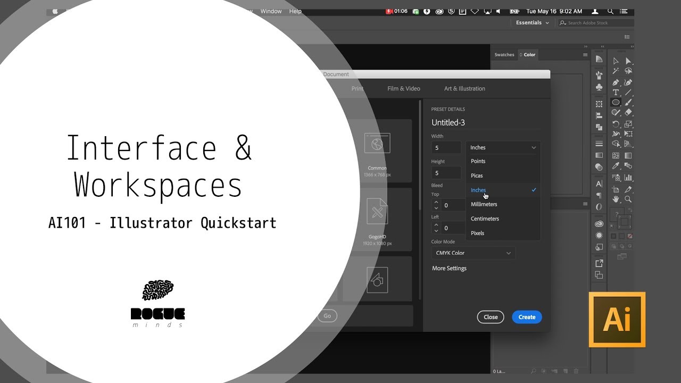Open the Symbols panel club icon

[599, 87]
